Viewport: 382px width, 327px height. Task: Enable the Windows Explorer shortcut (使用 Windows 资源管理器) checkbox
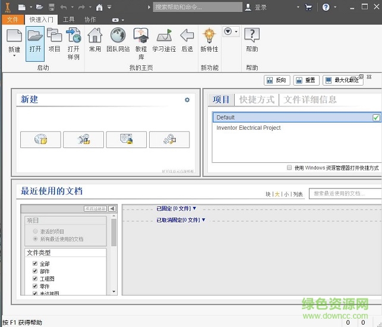[x=289, y=168]
